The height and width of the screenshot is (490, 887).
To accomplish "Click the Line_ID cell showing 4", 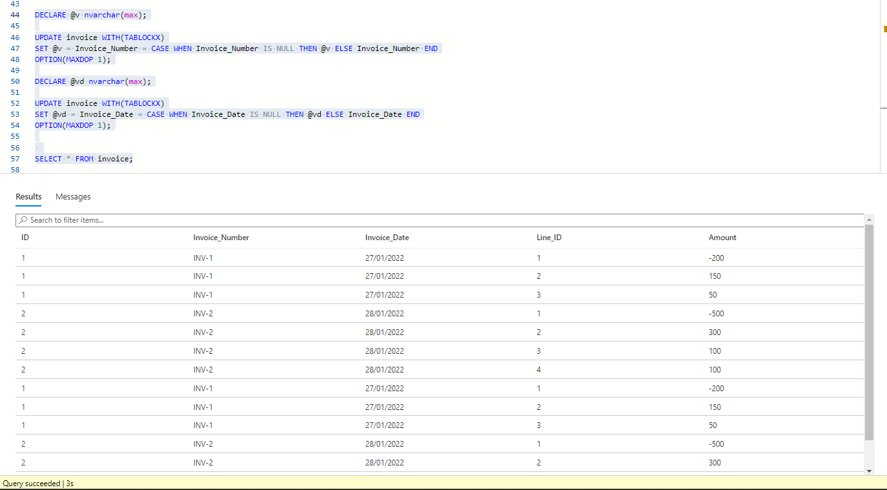I will pos(539,370).
